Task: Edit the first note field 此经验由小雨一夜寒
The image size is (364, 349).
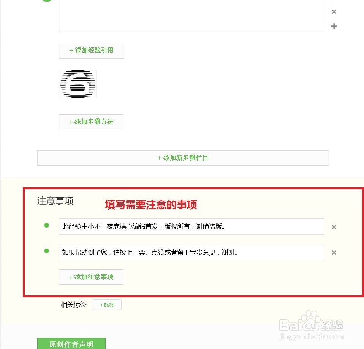Action: tap(191, 227)
